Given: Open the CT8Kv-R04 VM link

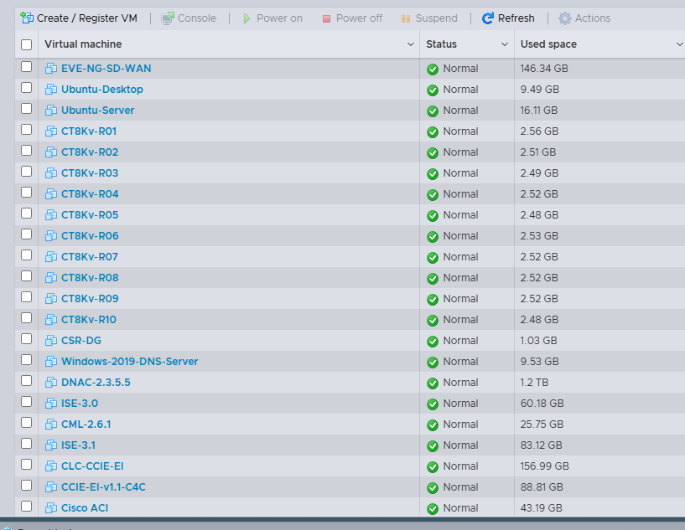Looking at the screenshot, I should (90, 194).
